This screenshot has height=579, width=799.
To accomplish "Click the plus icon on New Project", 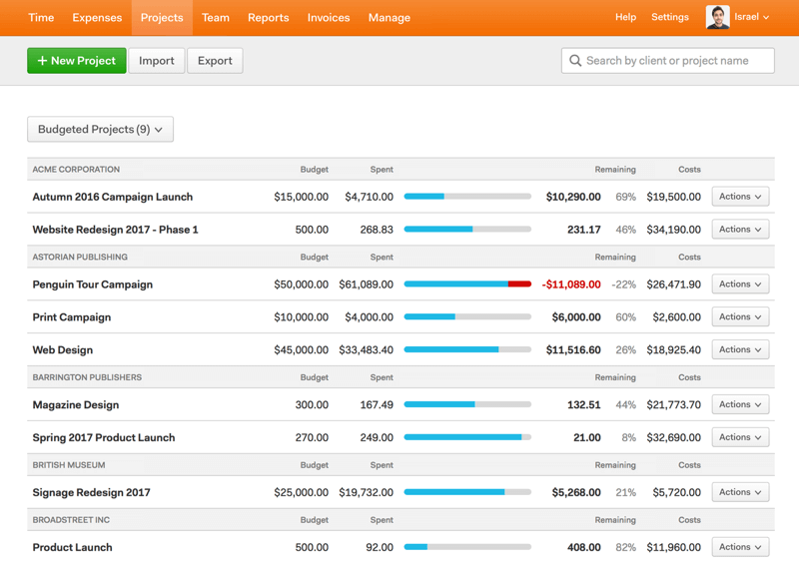I will 42,61.
